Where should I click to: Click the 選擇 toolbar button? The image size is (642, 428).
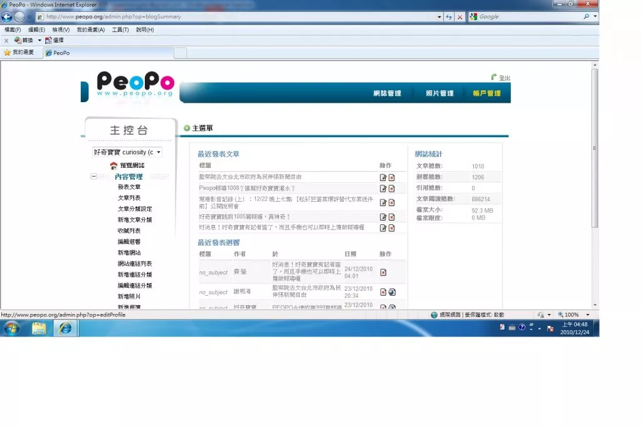(x=55, y=40)
